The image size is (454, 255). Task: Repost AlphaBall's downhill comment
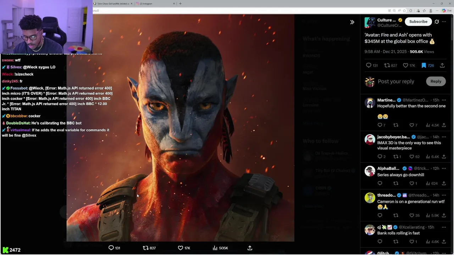(x=396, y=183)
